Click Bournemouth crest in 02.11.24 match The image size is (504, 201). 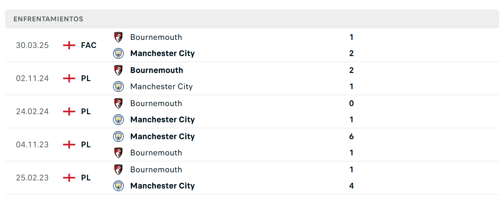coord(118,70)
